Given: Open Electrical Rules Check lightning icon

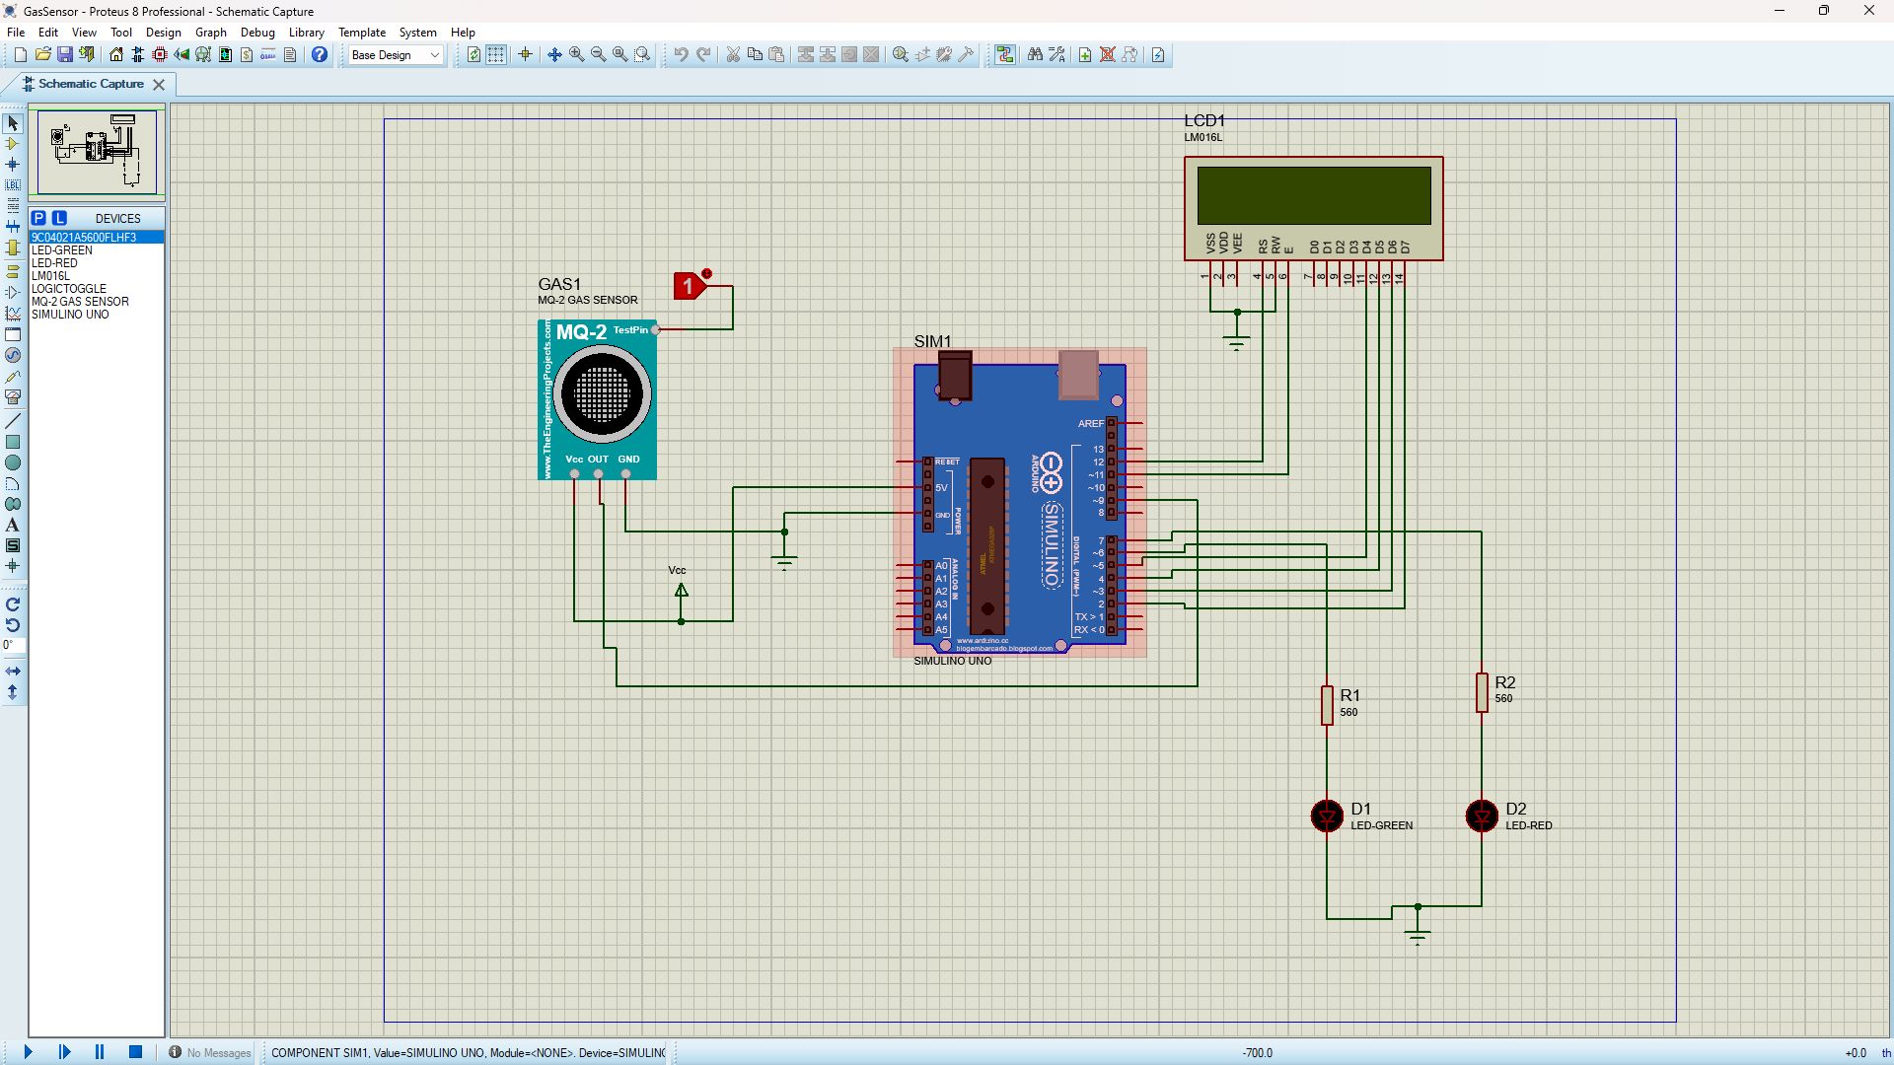Looking at the screenshot, I should click(x=1158, y=55).
